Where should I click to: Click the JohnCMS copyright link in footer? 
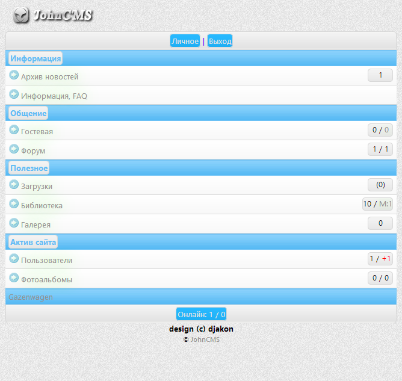click(205, 339)
